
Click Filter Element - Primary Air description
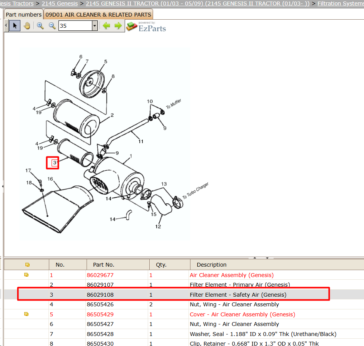click(x=240, y=285)
